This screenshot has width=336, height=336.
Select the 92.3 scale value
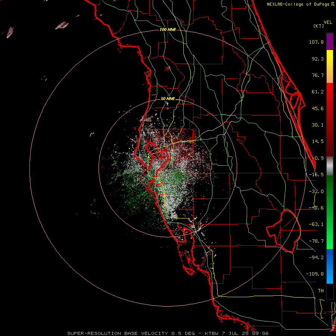pos(318,59)
